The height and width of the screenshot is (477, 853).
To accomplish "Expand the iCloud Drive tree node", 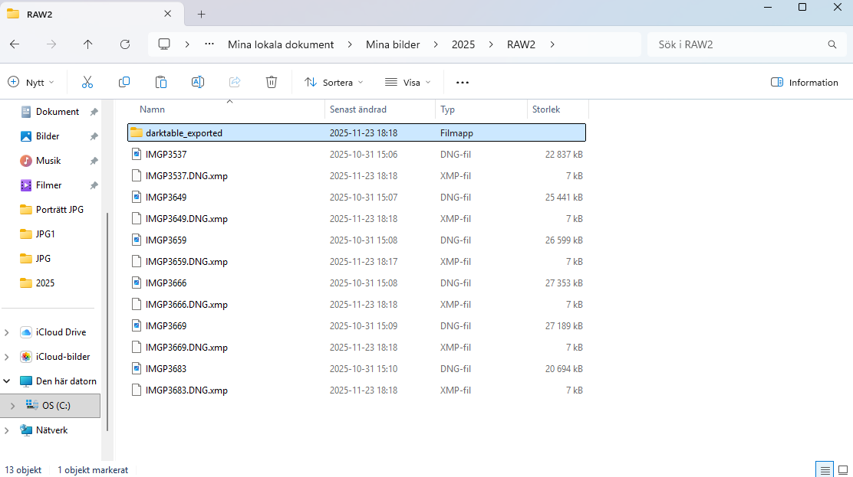I will 7,332.
